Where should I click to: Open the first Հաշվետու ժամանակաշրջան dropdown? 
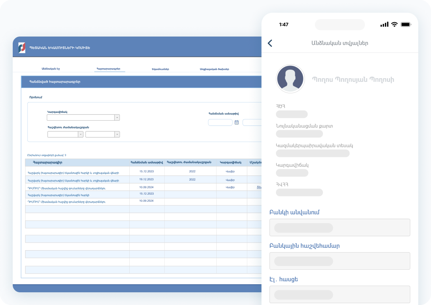(x=80, y=134)
